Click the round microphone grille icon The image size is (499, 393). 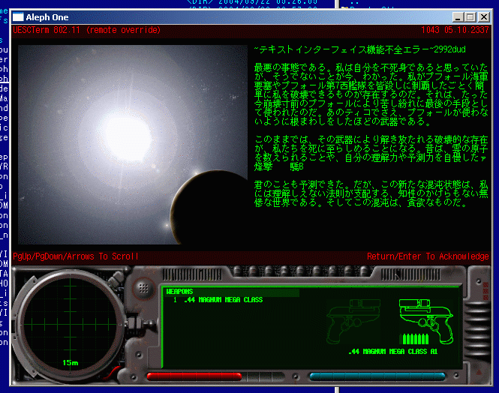[143, 288]
